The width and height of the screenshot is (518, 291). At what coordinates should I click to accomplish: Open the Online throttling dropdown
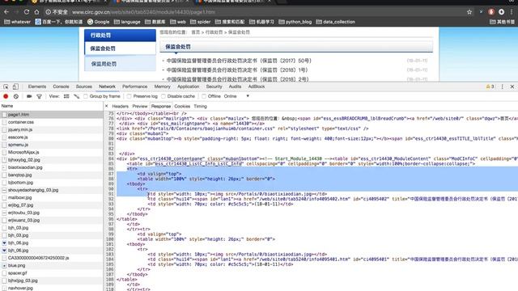click(236, 96)
